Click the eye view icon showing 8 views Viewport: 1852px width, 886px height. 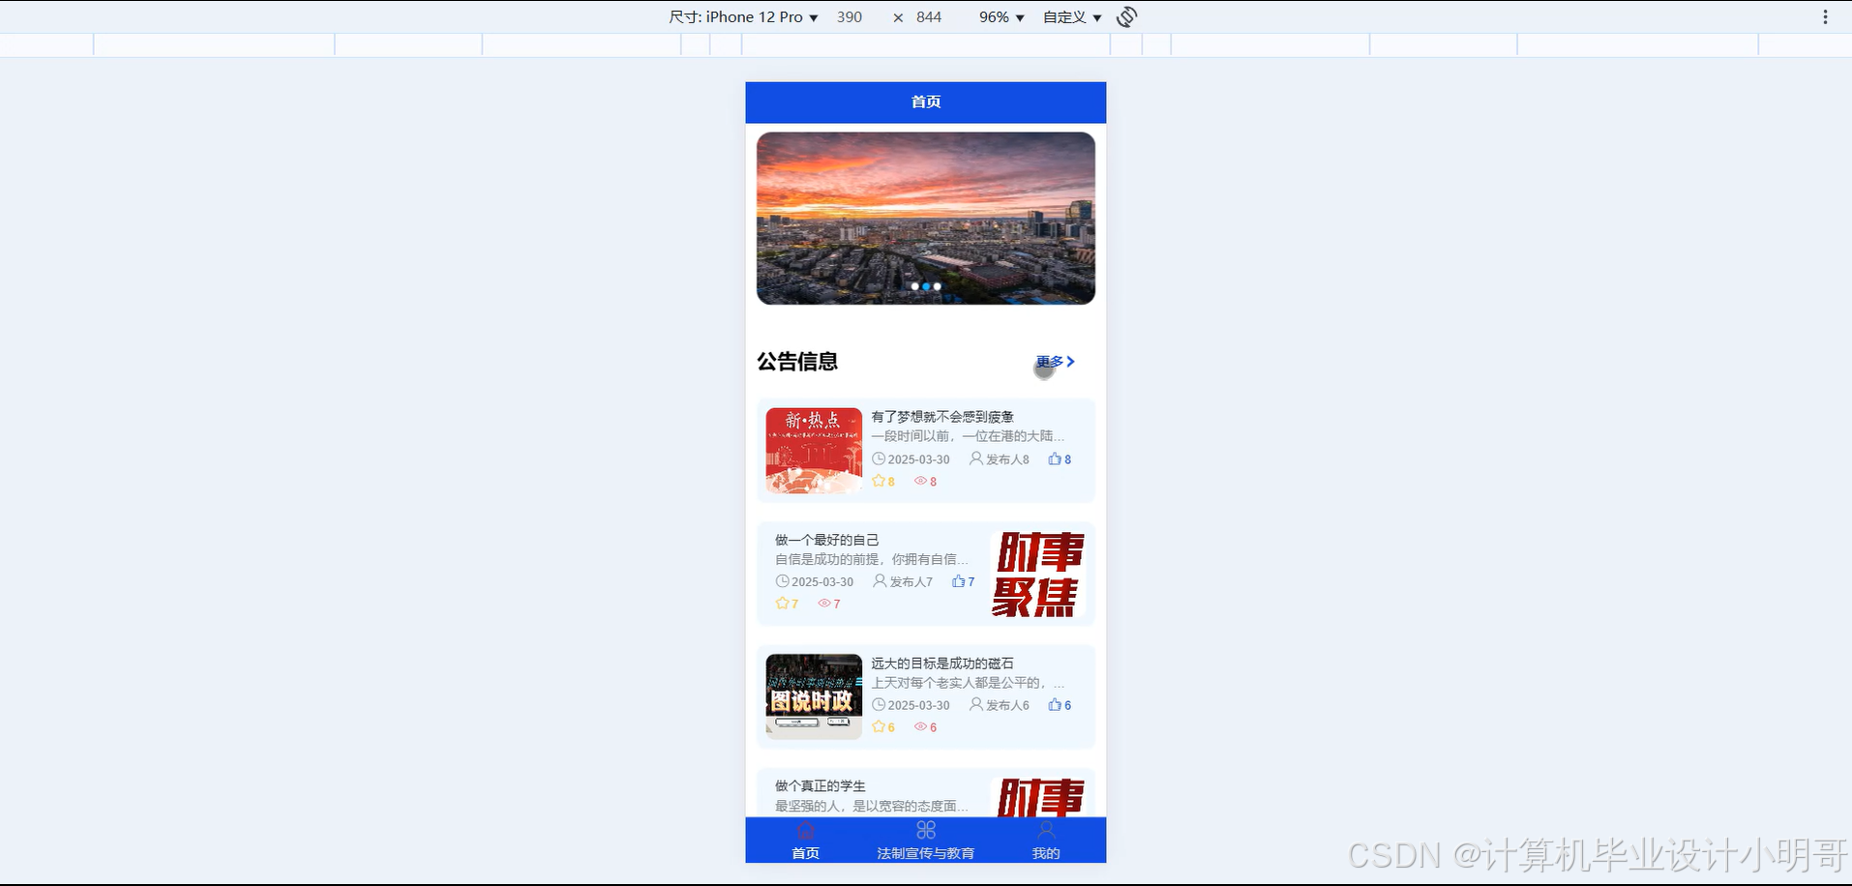918,481
